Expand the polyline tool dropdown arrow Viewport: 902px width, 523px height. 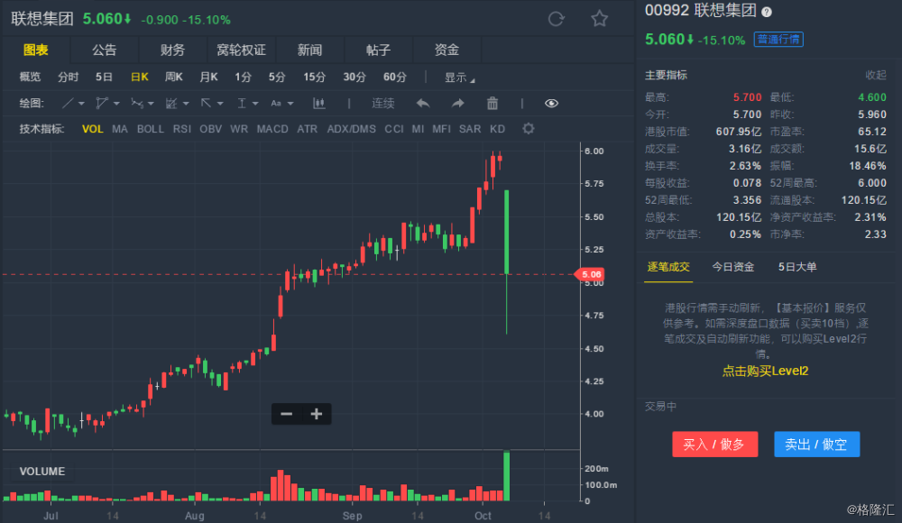point(116,104)
